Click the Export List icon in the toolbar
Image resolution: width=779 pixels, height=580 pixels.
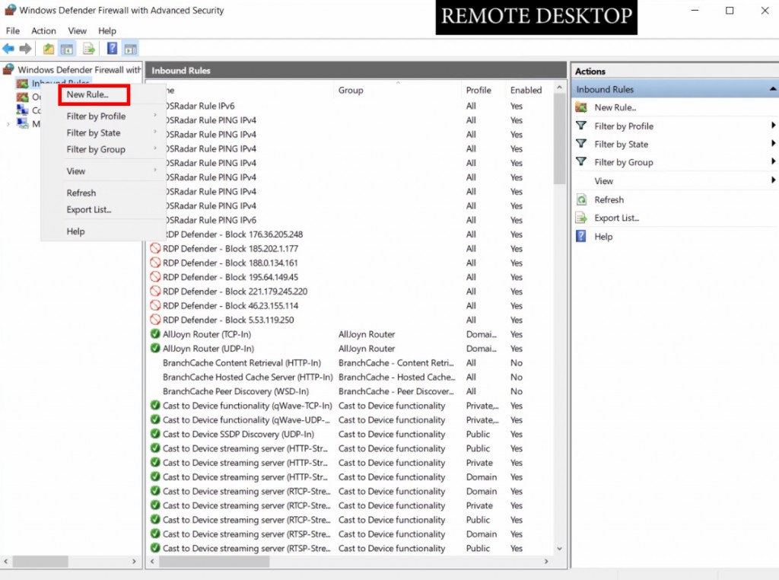(x=89, y=49)
